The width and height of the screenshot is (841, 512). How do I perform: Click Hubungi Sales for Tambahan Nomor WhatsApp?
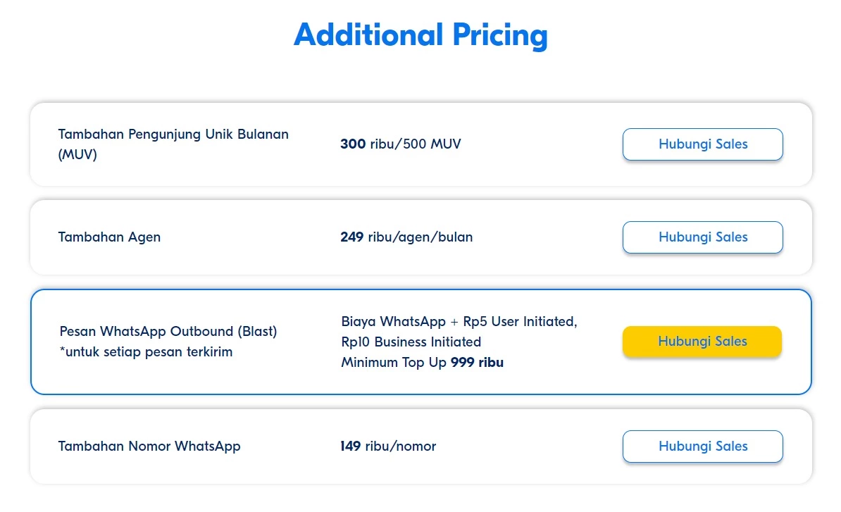coord(702,447)
